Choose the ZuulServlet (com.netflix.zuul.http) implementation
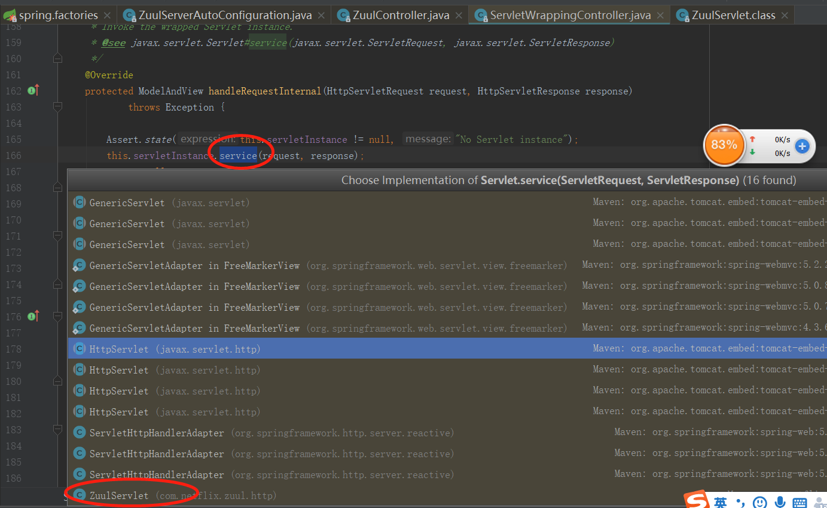 tap(447, 495)
